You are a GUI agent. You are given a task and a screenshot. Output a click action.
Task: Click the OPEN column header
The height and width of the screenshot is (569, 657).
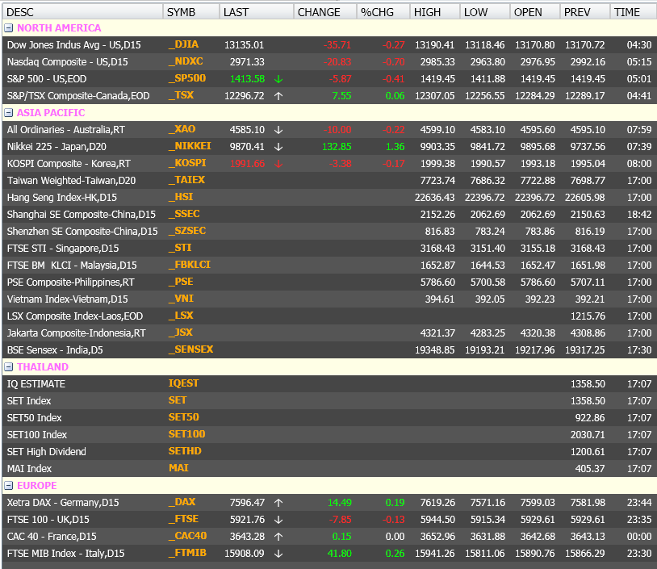click(535, 12)
